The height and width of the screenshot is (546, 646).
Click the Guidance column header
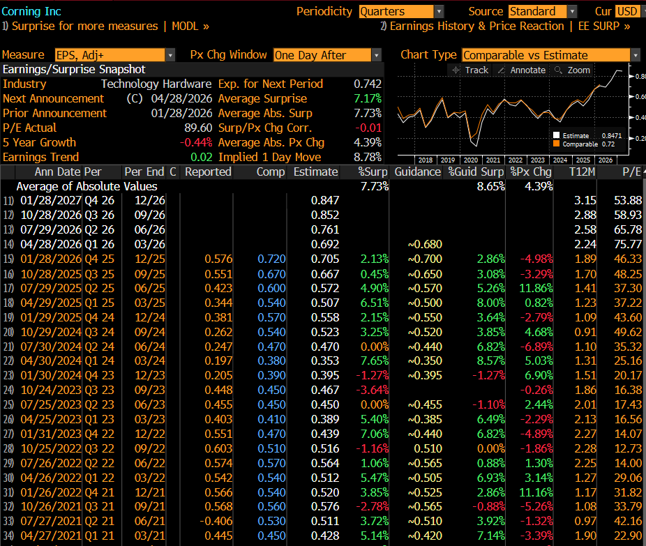point(417,172)
